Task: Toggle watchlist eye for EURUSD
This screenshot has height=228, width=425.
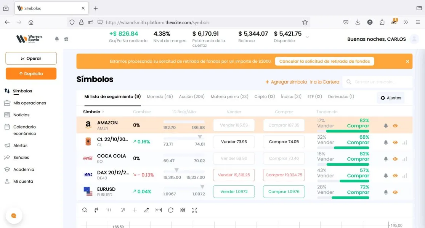Action: (395, 192)
